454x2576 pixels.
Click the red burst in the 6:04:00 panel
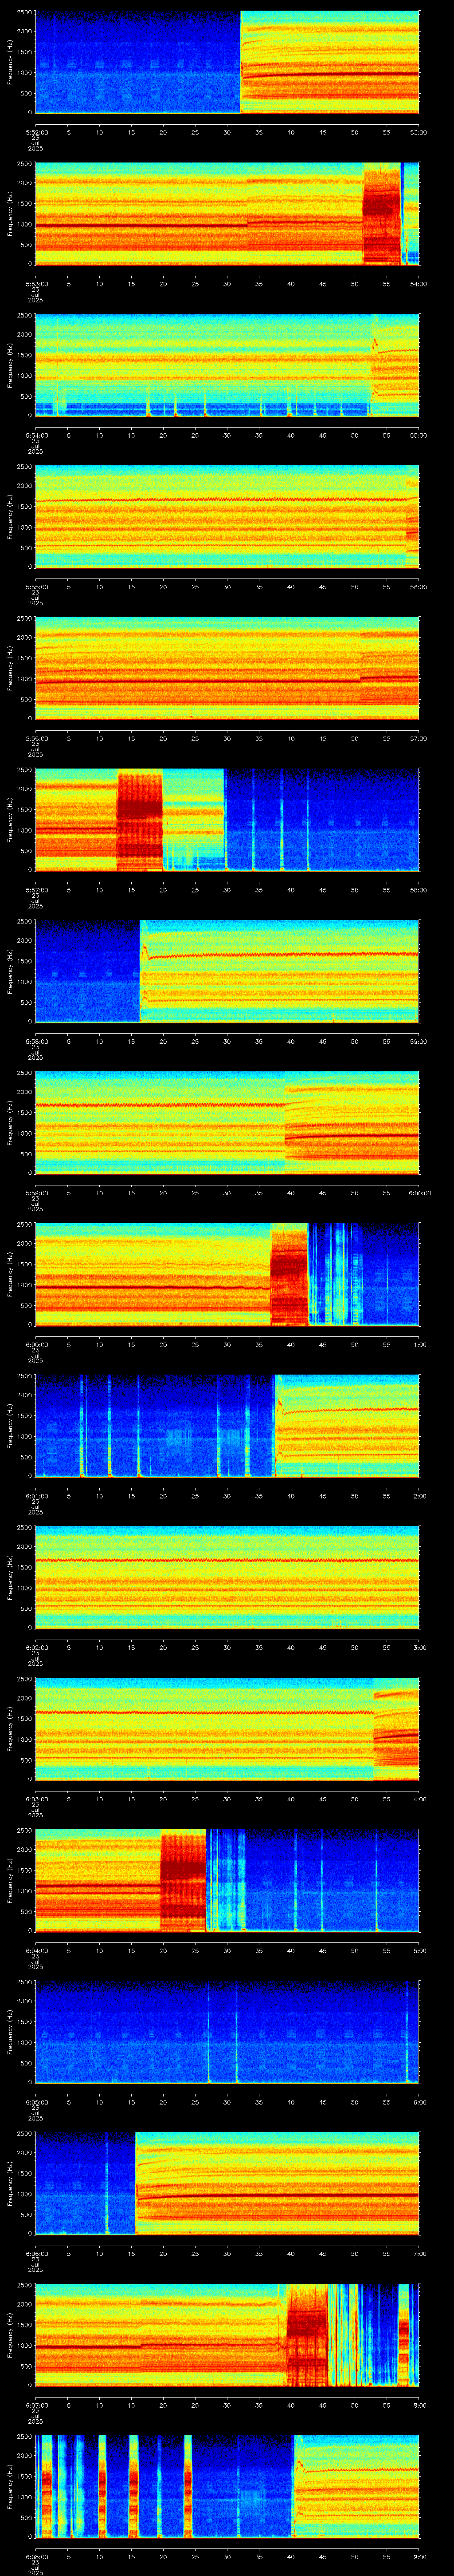[x=183, y=1881]
